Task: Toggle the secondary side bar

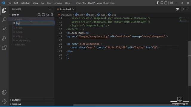Action: 166,3
